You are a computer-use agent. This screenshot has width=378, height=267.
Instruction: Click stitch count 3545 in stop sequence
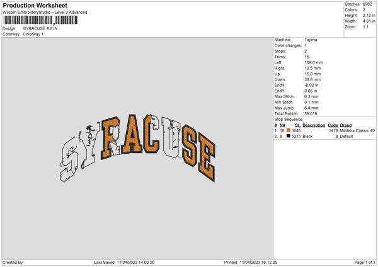(296, 130)
